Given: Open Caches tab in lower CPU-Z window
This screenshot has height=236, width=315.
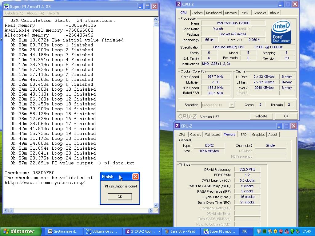Looking at the screenshot, I should tap(195, 135).
